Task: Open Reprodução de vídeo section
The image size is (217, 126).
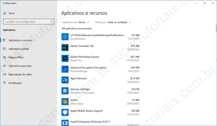Action: point(28,75)
